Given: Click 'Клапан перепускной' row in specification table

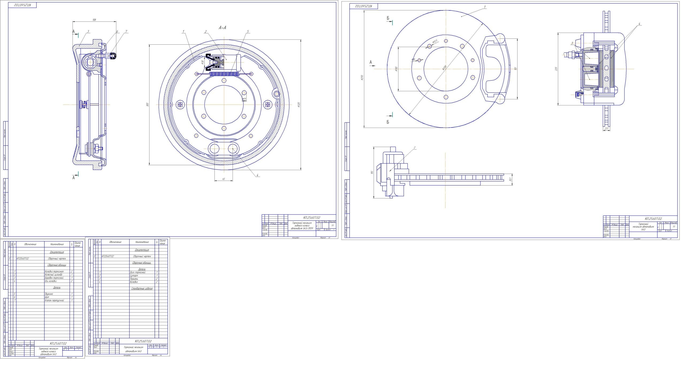Looking at the screenshot, I should tap(54, 300).
